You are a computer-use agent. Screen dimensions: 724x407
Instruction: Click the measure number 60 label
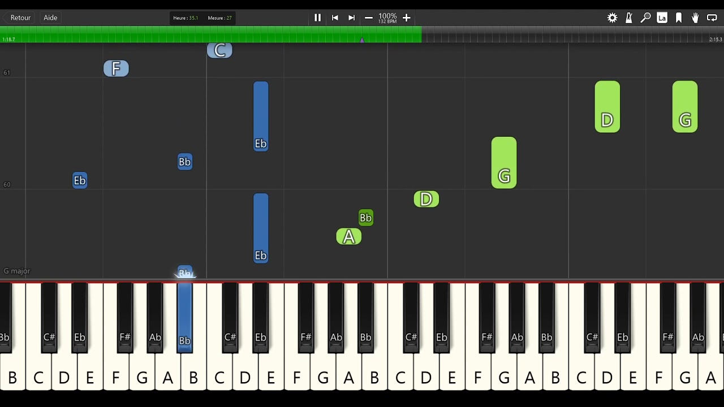click(x=7, y=184)
